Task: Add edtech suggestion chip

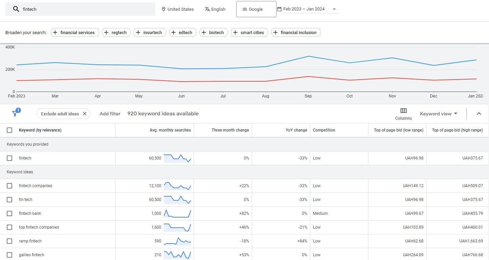Action: click(x=182, y=32)
